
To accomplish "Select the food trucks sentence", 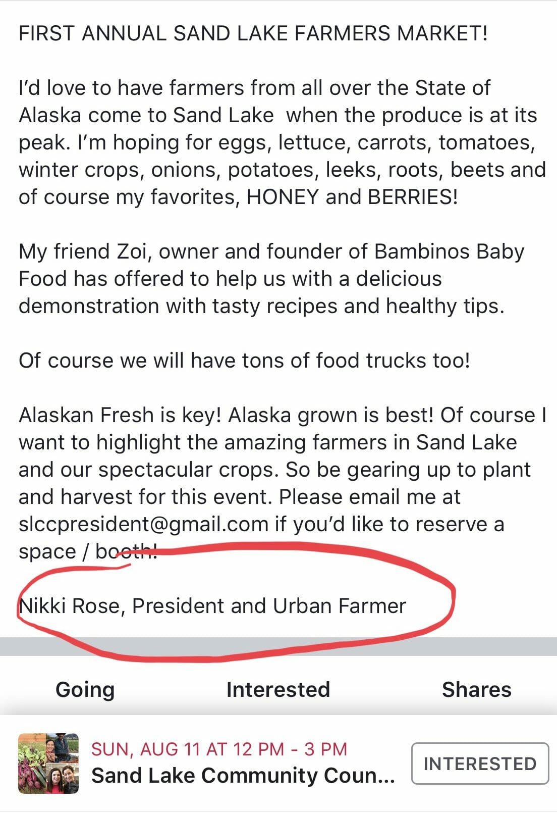I will coord(245,361).
